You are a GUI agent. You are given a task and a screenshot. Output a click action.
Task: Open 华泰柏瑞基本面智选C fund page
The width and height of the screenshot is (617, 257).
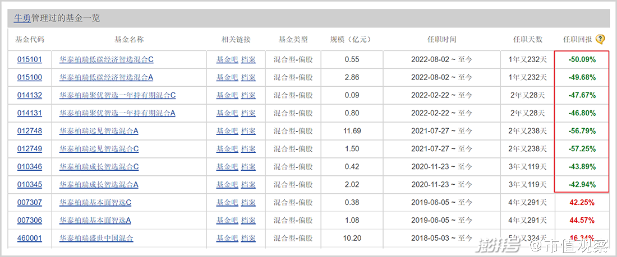95,202
